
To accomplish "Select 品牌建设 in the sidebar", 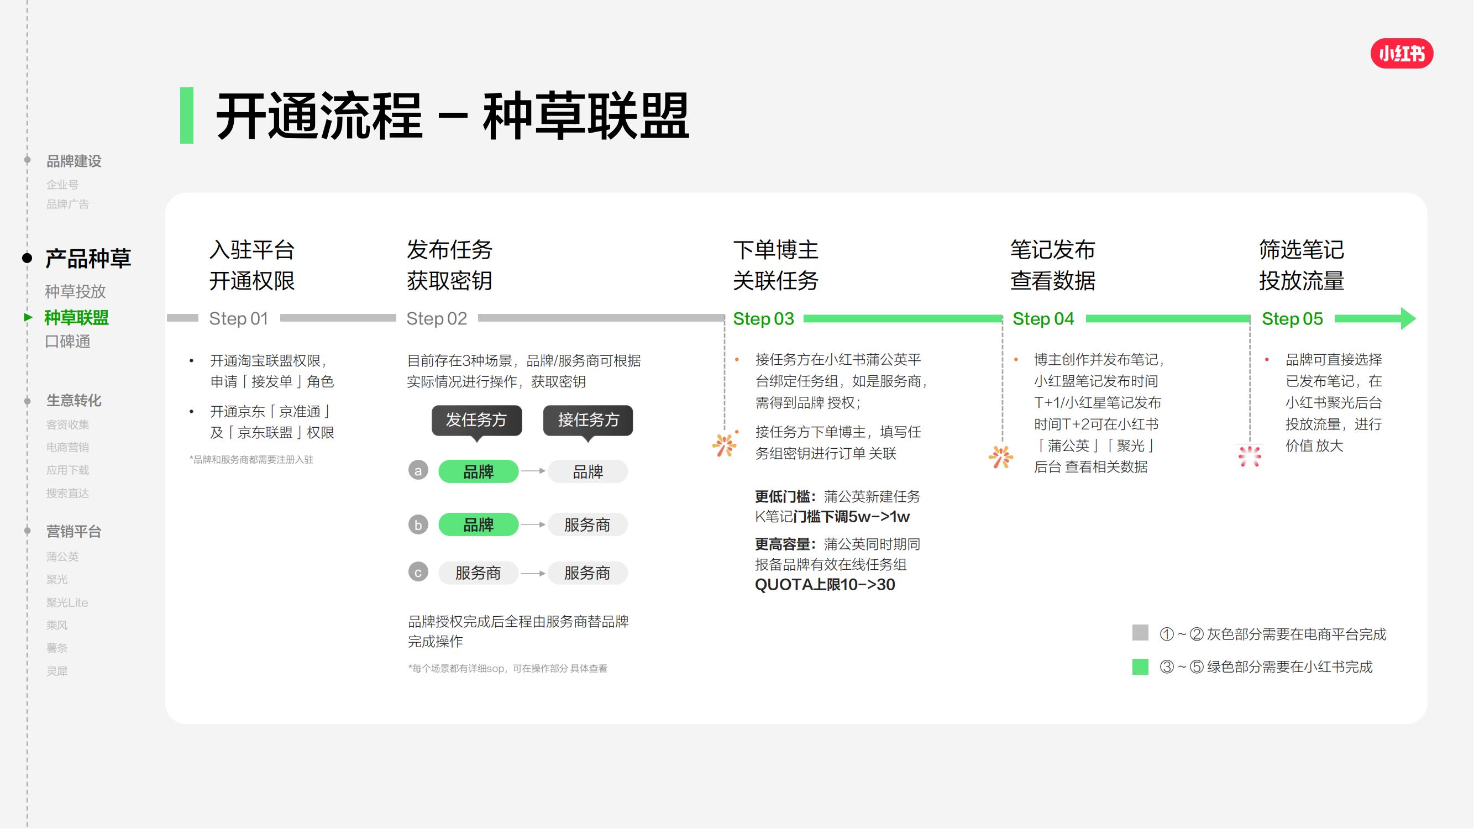I will click(x=74, y=161).
